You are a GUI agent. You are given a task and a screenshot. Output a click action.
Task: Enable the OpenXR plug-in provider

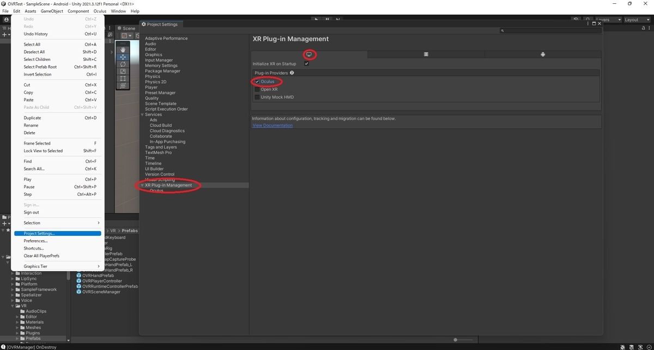pyautogui.click(x=257, y=89)
